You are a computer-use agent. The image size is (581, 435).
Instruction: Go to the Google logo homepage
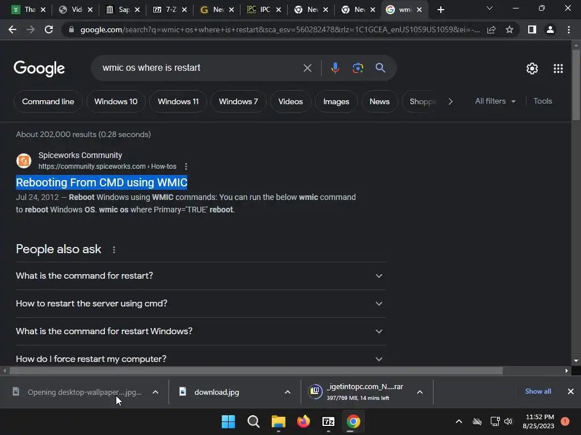point(39,69)
